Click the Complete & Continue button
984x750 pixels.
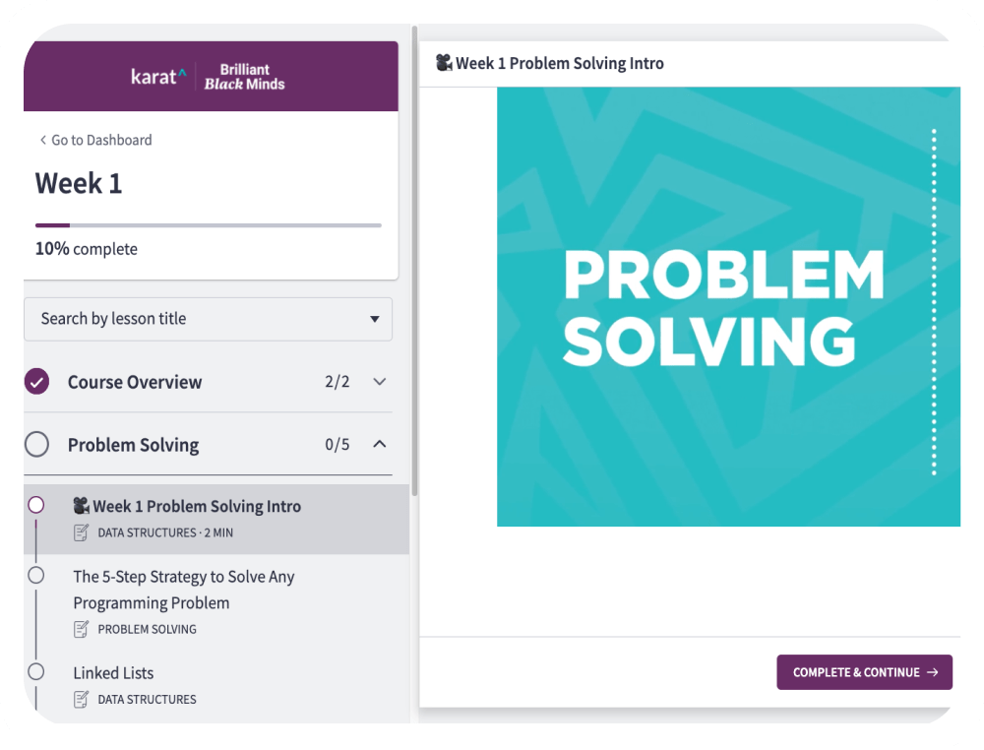[x=864, y=672]
